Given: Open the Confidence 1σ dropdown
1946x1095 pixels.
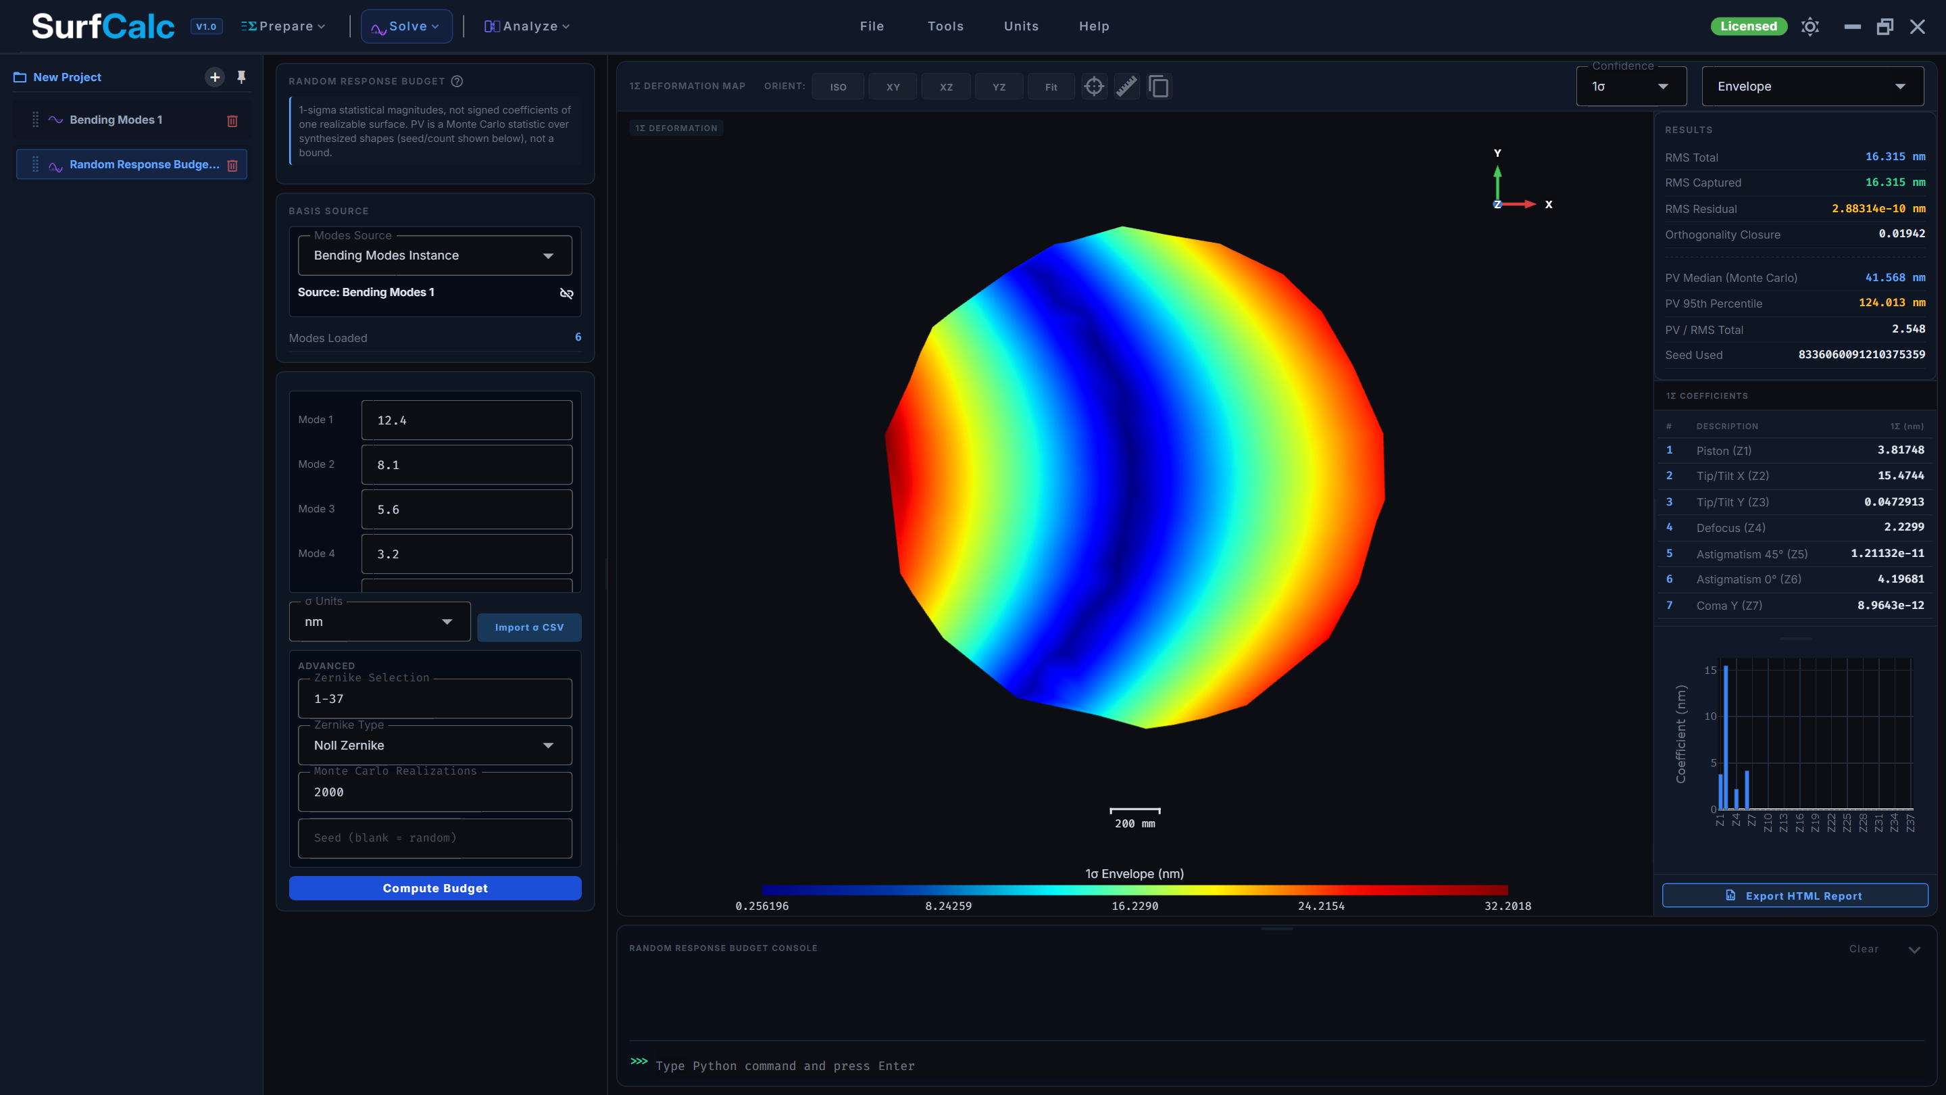Looking at the screenshot, I should [1631, 86].
